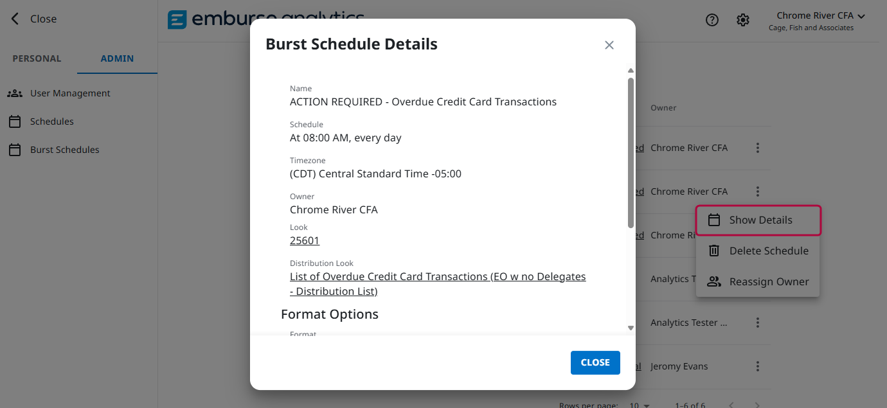This screenshot has width=887, height=408.
Task: Open the rows per page dropdown
Action: point(640,405)
